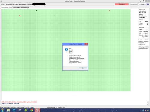This screenshot has width=150, height=112.
Task: Launch Internet Explorer from the taskbar
Action: point(14,110)
